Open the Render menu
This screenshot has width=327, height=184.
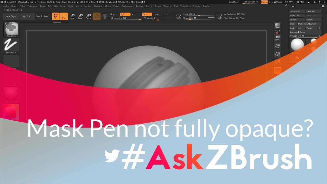[x=140, y=6]
